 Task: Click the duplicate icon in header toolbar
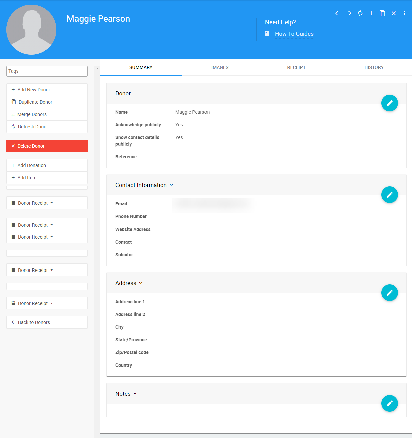382,13
